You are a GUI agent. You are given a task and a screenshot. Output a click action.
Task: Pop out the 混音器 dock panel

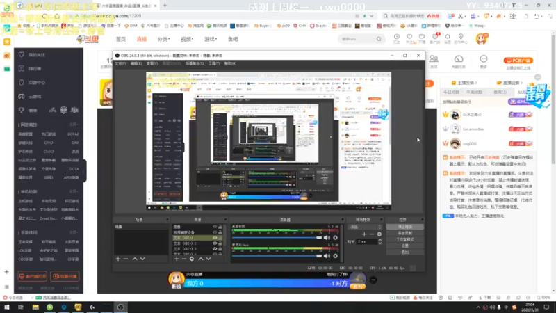pyautogui.click(x=342, y=220)
